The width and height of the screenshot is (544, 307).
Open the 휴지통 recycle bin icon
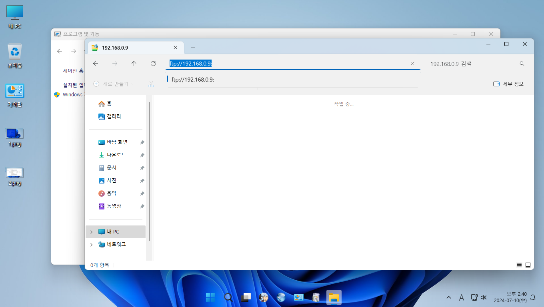tap(15, 56)
